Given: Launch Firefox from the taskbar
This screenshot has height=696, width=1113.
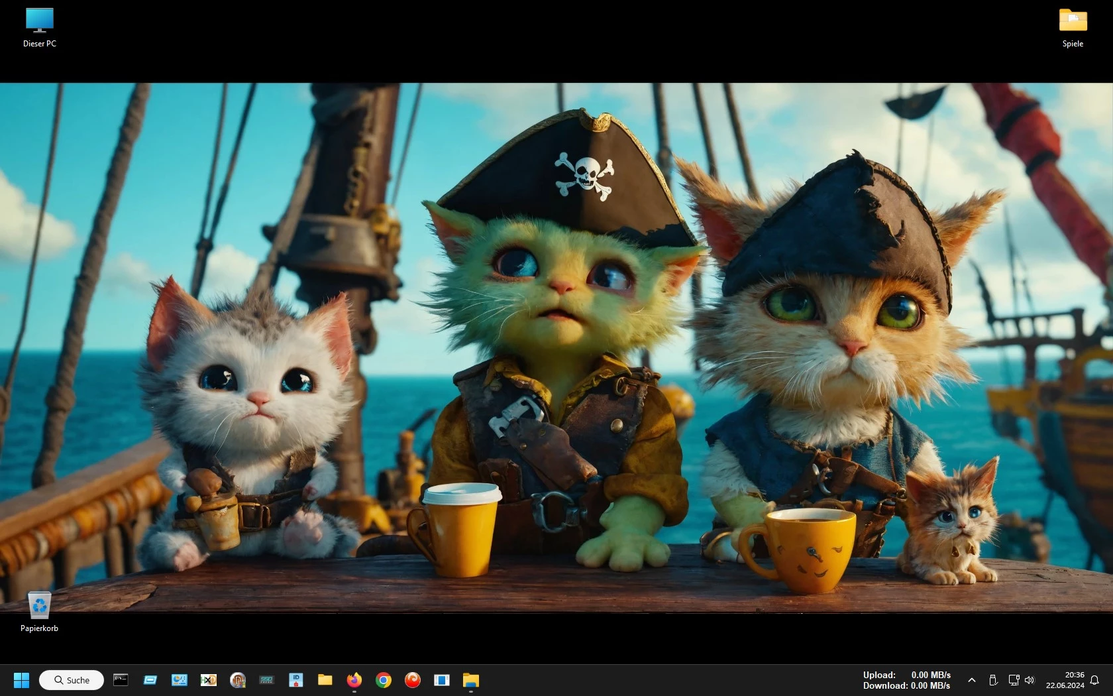Looking at the screenshot, I should [354, 679].
